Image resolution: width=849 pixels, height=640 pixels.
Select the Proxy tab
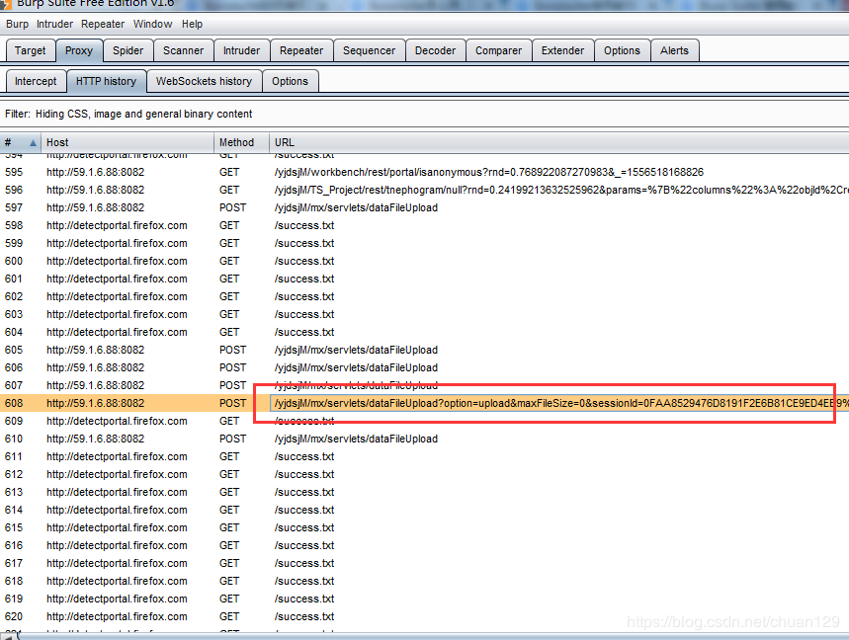coord(79,50)
